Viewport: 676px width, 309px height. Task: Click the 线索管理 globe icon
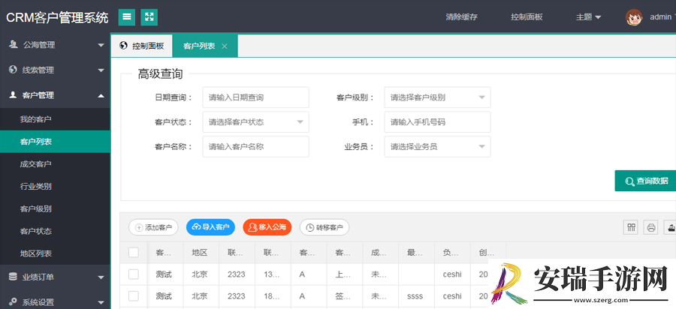pos(14,70)
